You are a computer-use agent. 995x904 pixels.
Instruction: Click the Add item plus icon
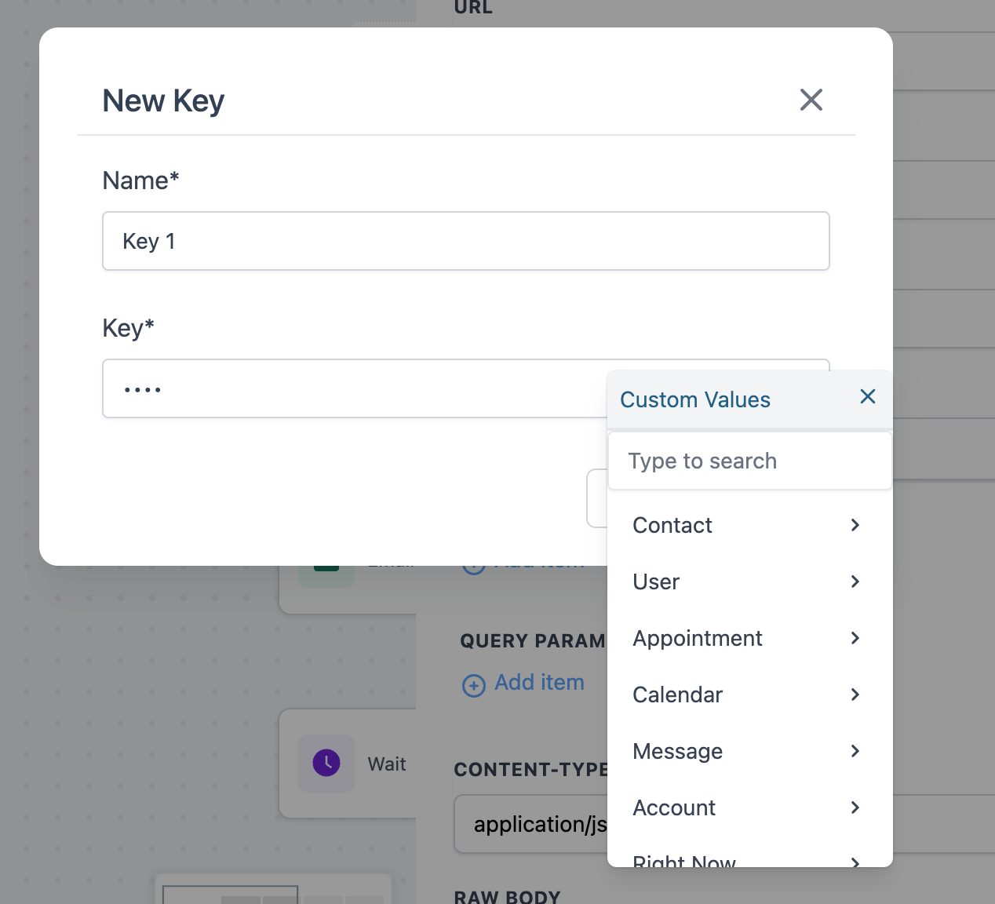point(474,686)
